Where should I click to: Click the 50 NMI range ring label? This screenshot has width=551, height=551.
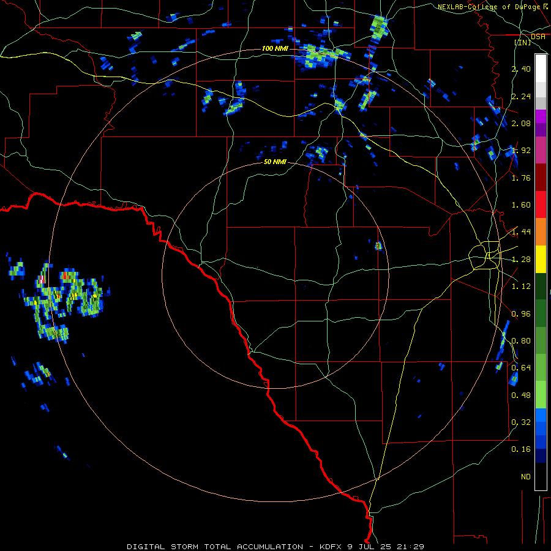click(x=275, y=162)
